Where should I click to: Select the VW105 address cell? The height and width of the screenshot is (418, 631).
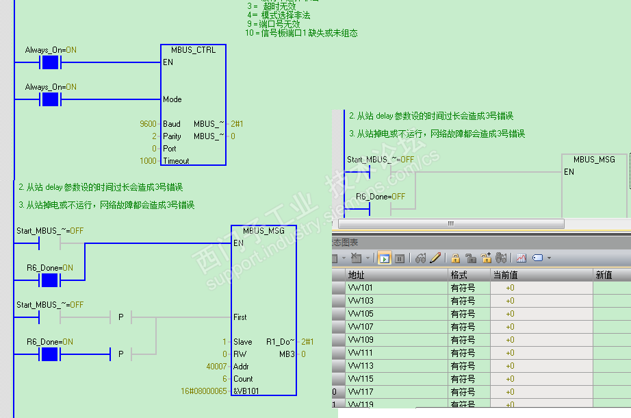pyautogui.click(x=396, y=314)
